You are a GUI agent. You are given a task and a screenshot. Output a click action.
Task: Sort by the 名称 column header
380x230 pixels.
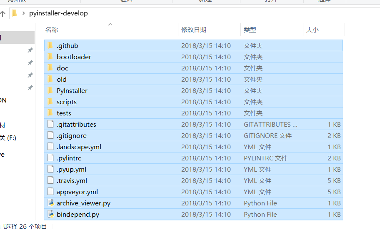(x=52, y=30)
